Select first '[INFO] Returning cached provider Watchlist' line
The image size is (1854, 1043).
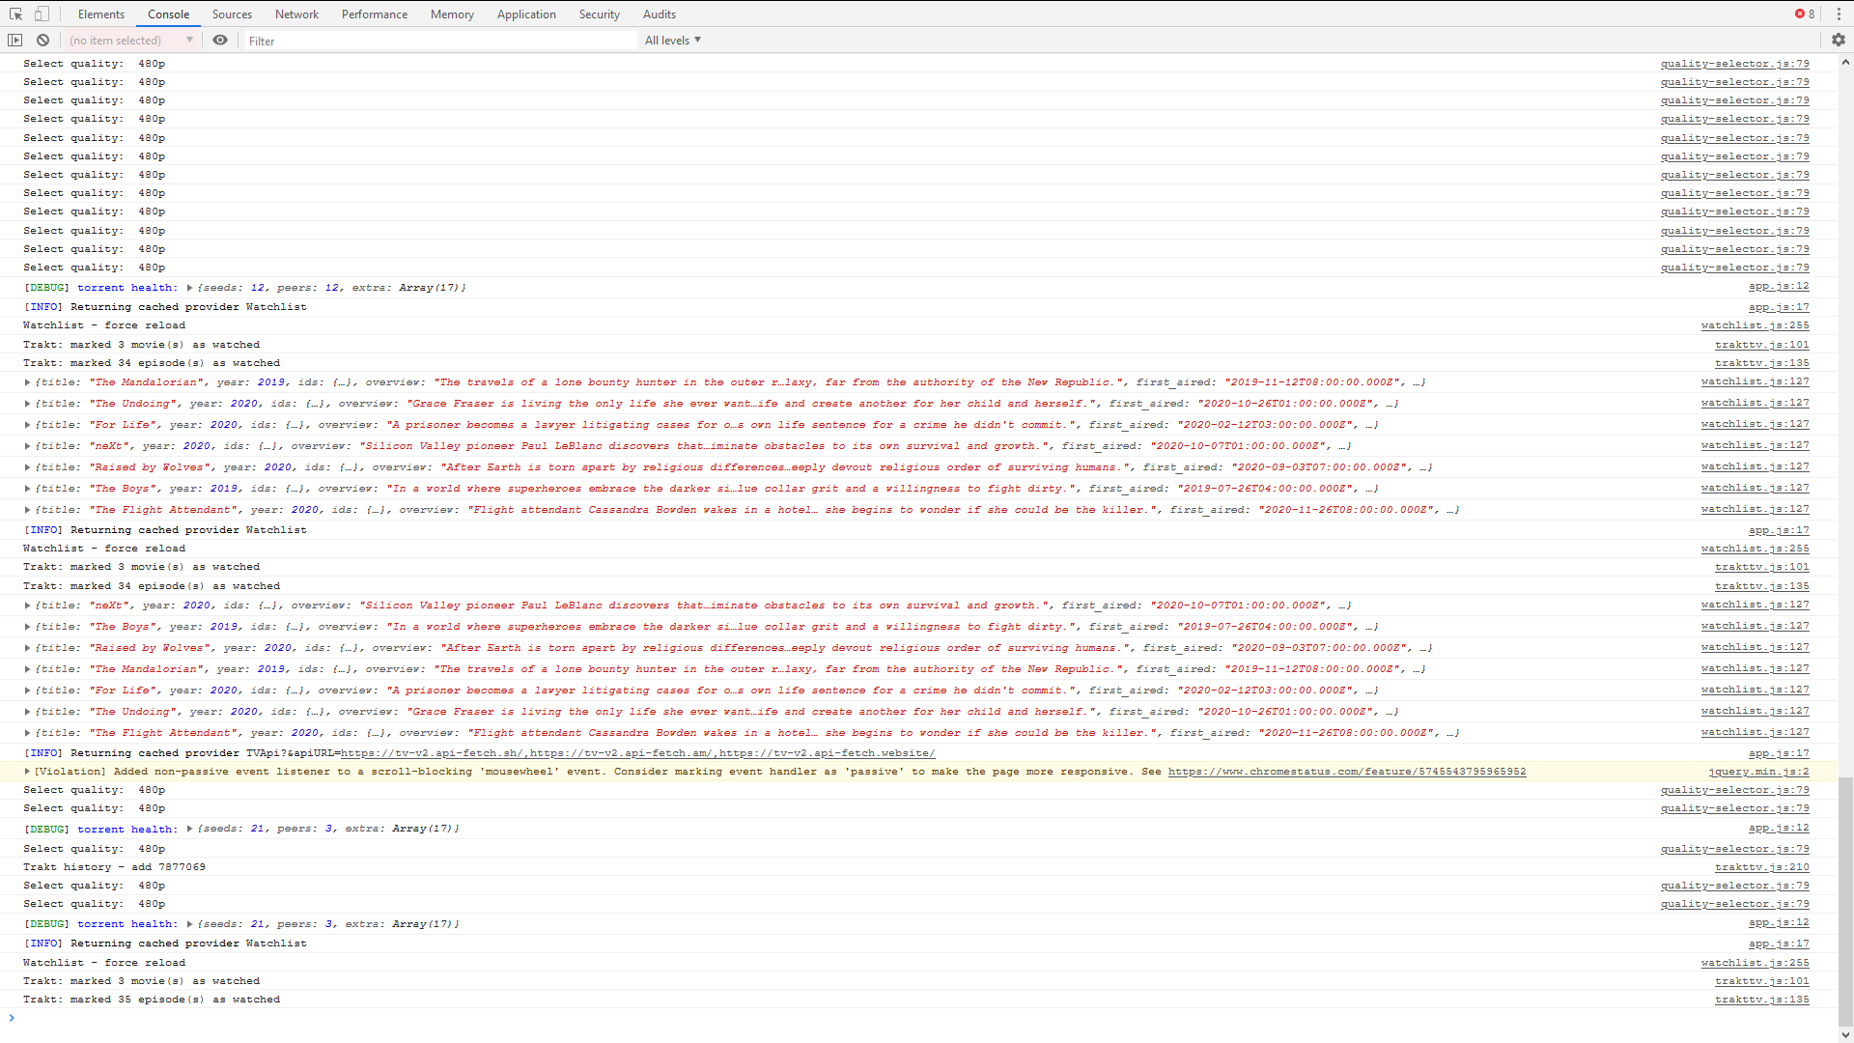click(165, 307)
